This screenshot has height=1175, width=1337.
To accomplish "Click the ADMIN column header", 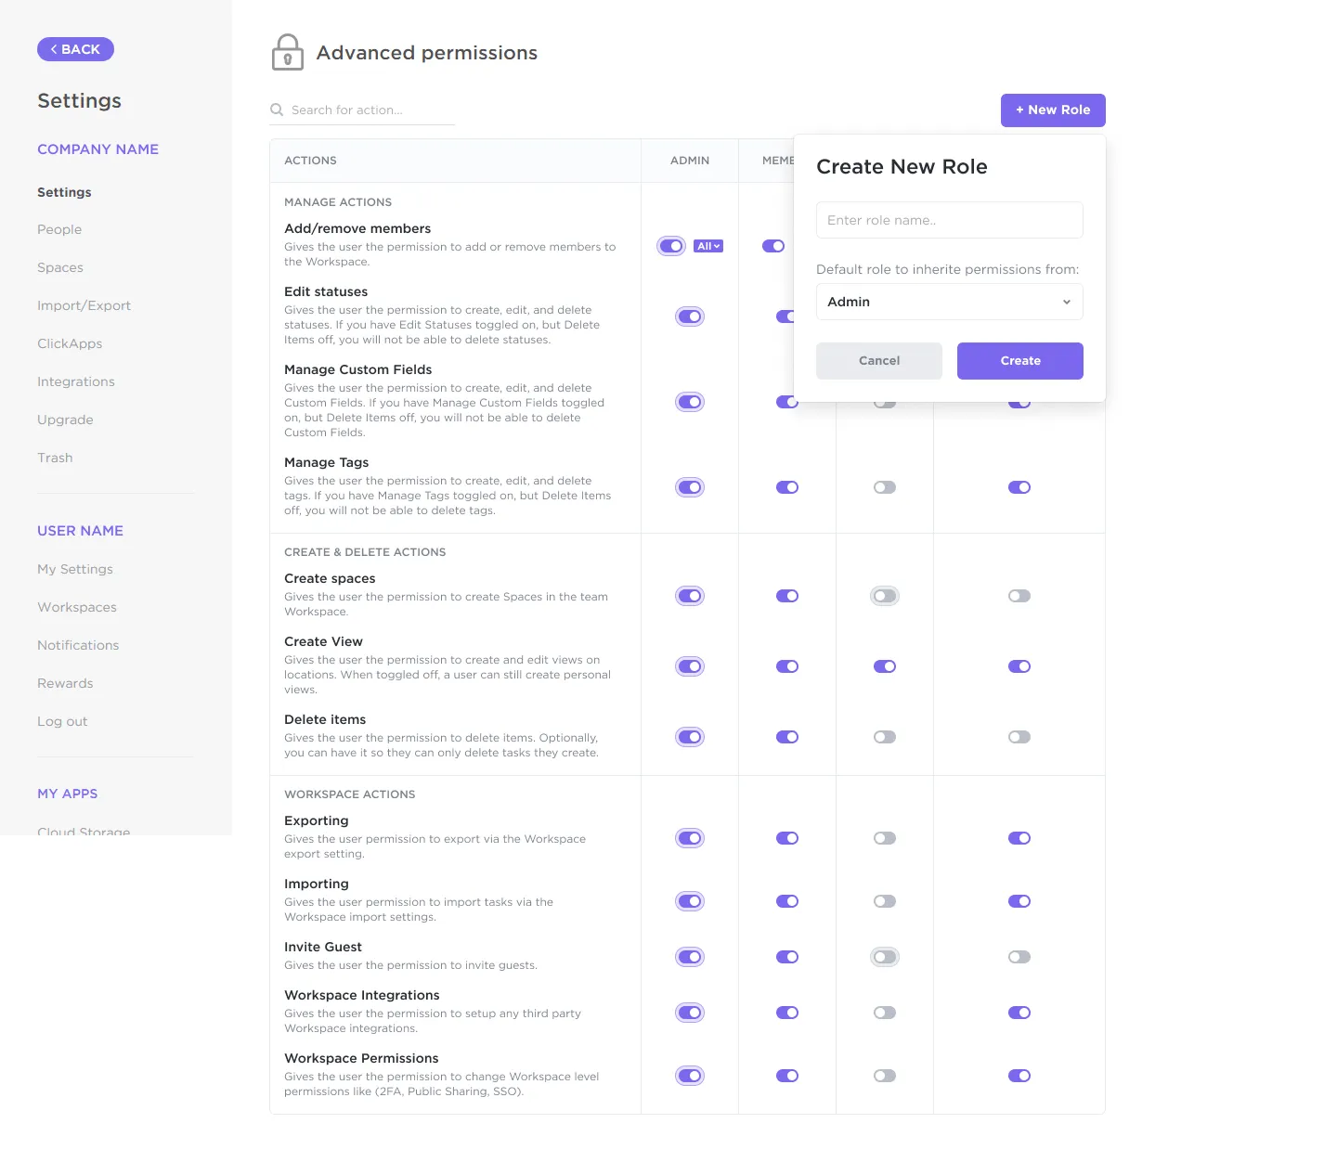I will click(690, 161).
